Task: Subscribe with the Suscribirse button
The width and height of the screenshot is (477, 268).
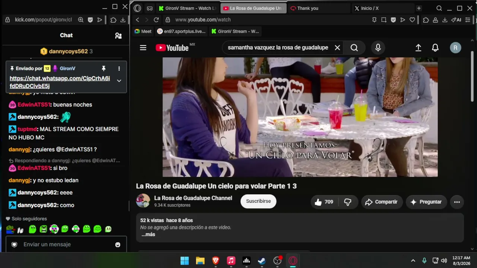Action: coord(258,201)
